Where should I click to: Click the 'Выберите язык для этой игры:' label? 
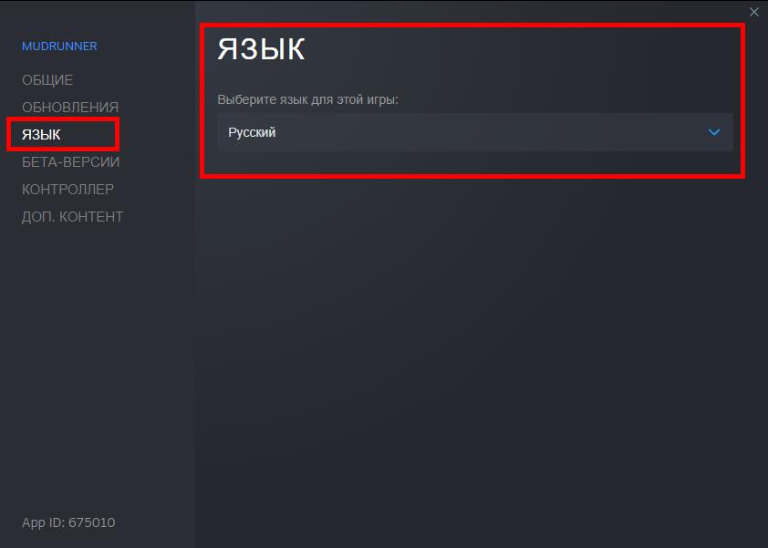tap(307, 99)
